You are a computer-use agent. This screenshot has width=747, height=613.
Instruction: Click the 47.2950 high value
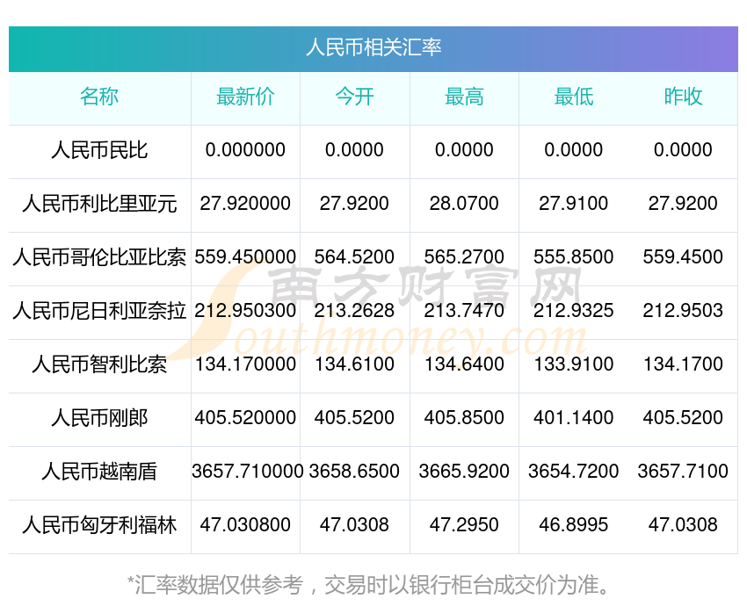tap(464, 524)
